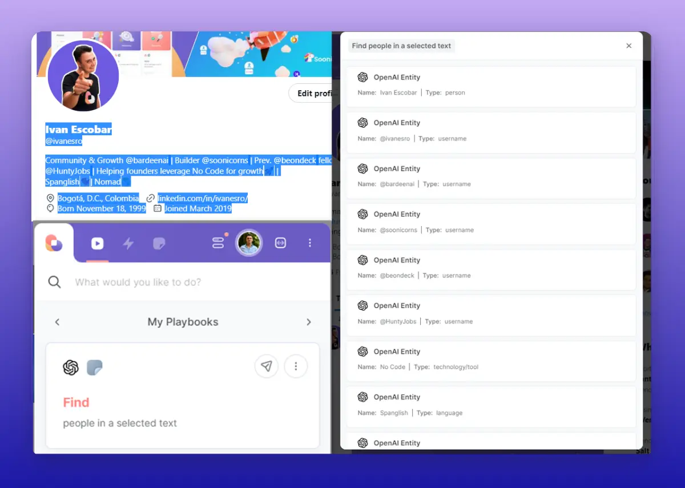
Task: Click OpenAI icon in the @ivanesro result
Action: pos(362,123)
